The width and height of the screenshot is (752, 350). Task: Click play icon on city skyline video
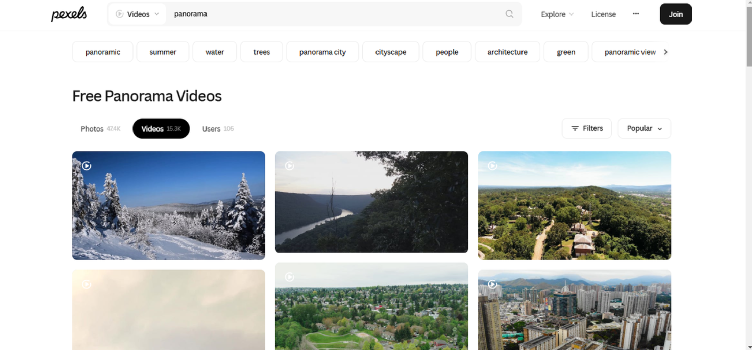(492, 284)
